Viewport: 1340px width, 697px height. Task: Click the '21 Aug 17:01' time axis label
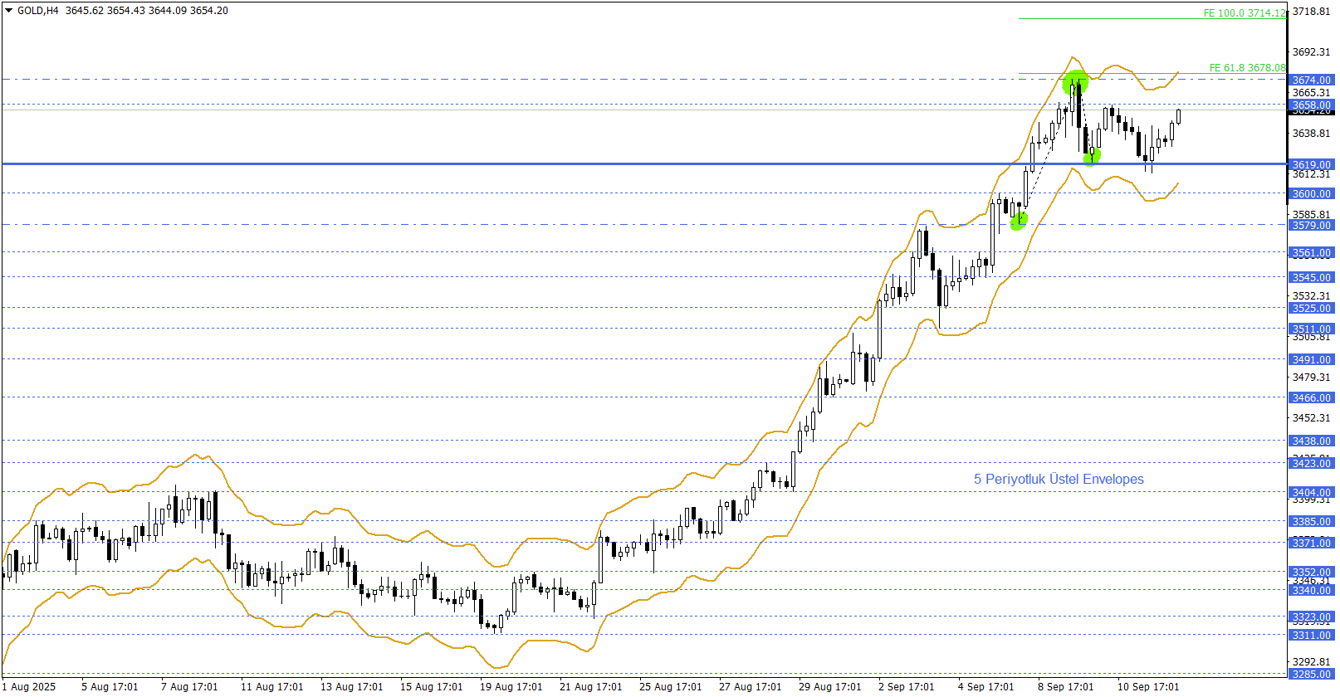[591, 687]
